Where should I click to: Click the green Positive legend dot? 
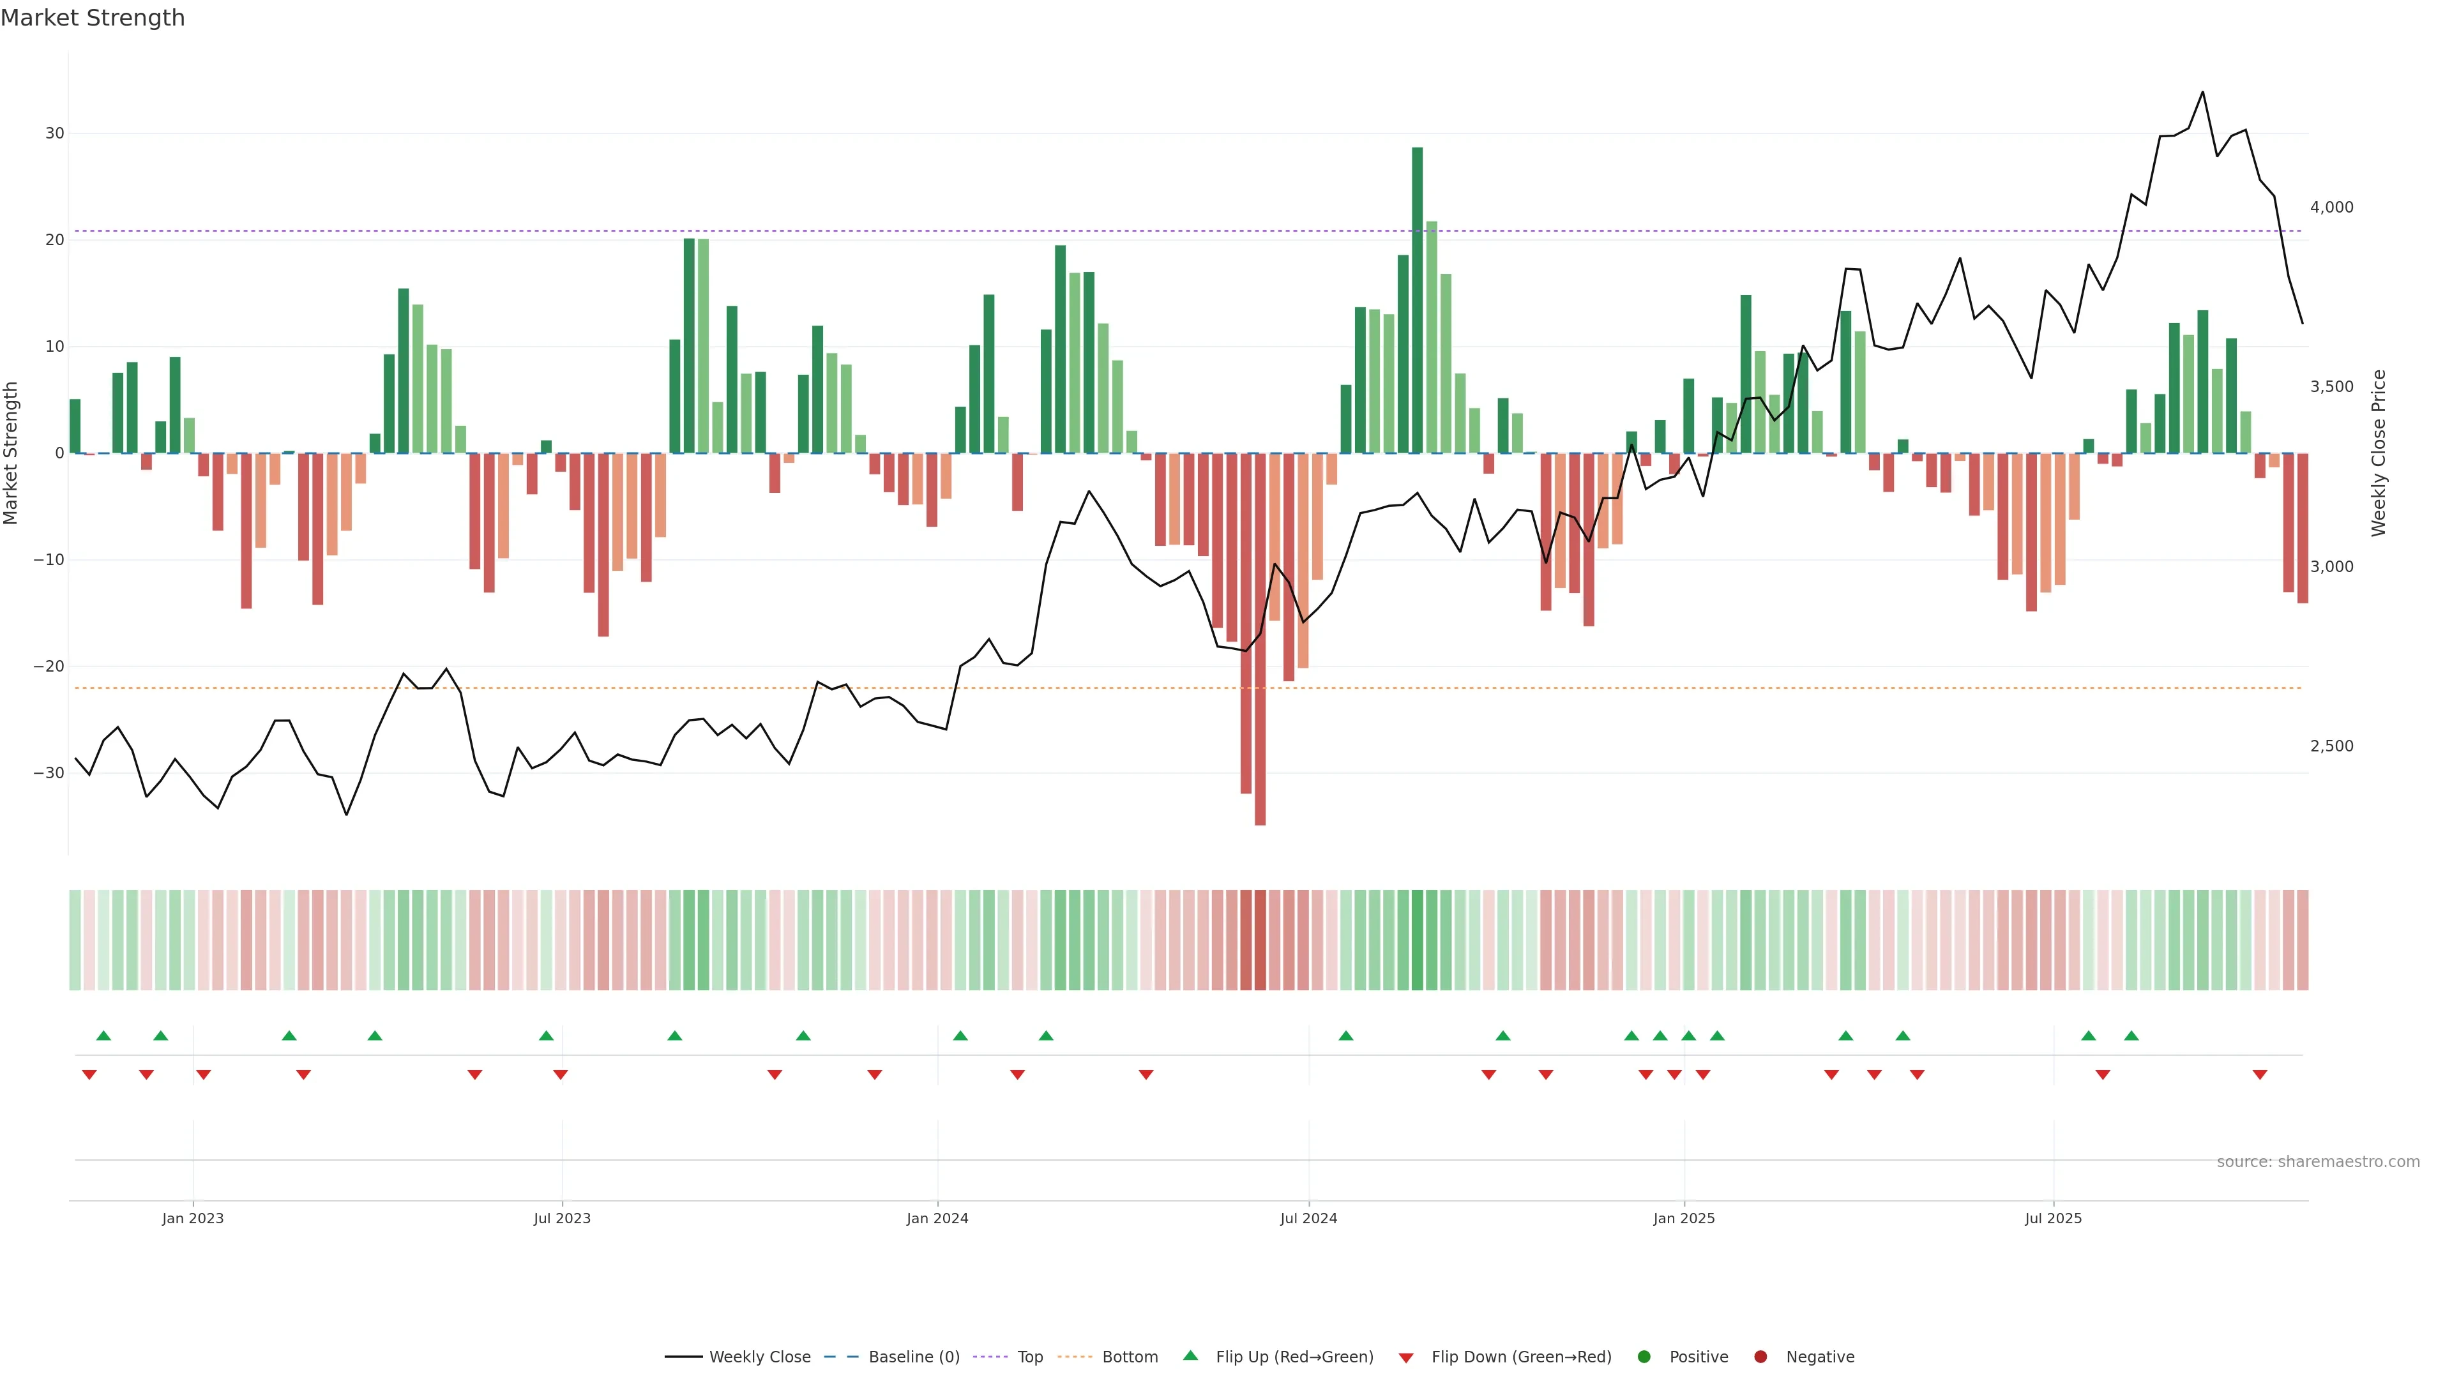[x=1644, y=1357]
